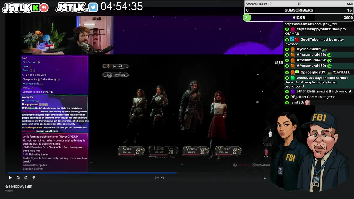Open the Inventory menu in the game
This screenshot has width=354, height=199.
tap(116, 75)
